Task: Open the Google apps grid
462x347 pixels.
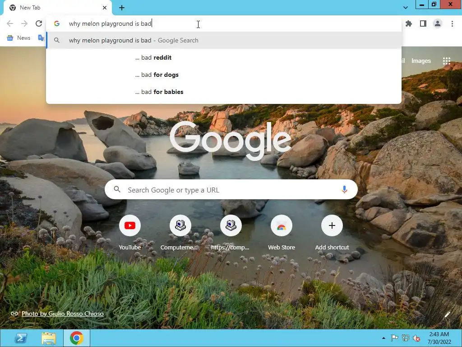Action: pyautogui.click(x=446, y=61)
